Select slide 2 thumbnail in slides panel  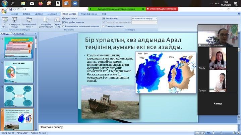(19, 71)
